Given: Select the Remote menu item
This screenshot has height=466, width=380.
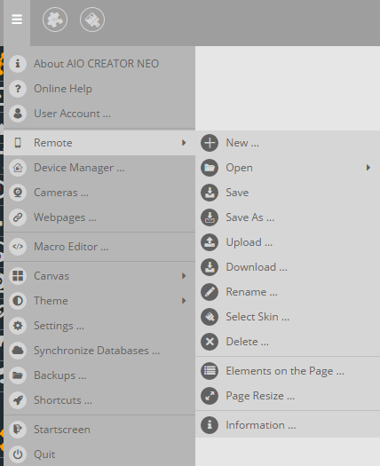Looking at the screenshot, I should point(99,143).
